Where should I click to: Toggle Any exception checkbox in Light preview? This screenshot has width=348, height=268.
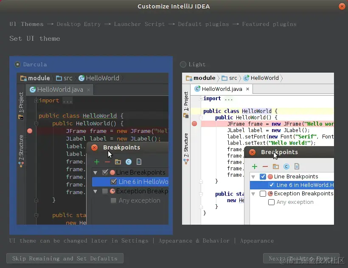[x=271, y=202]
